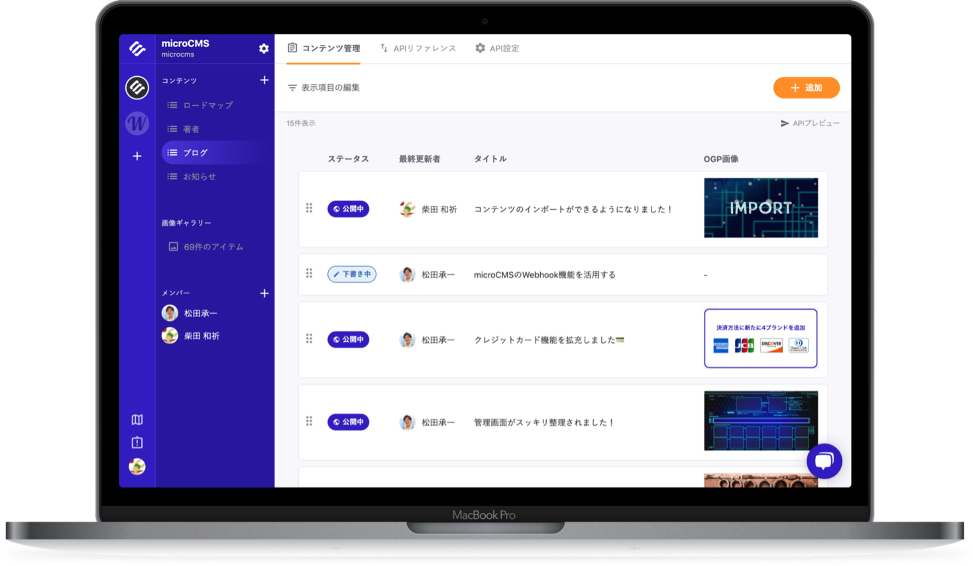973x566 pixels.
Task: Open your profile avatar at the sidebar bottom
Action: click(137, 465)
